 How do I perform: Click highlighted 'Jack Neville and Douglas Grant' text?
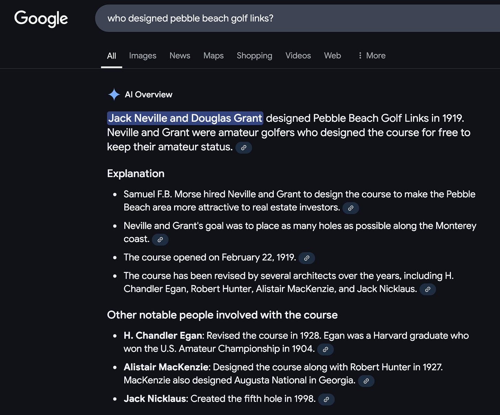tap(185, 118)
